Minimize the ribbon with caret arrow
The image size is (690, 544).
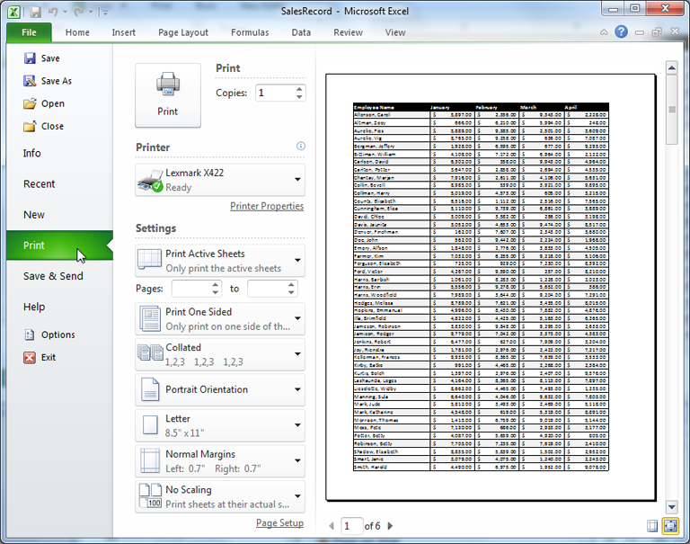click(x=605, y=32)
